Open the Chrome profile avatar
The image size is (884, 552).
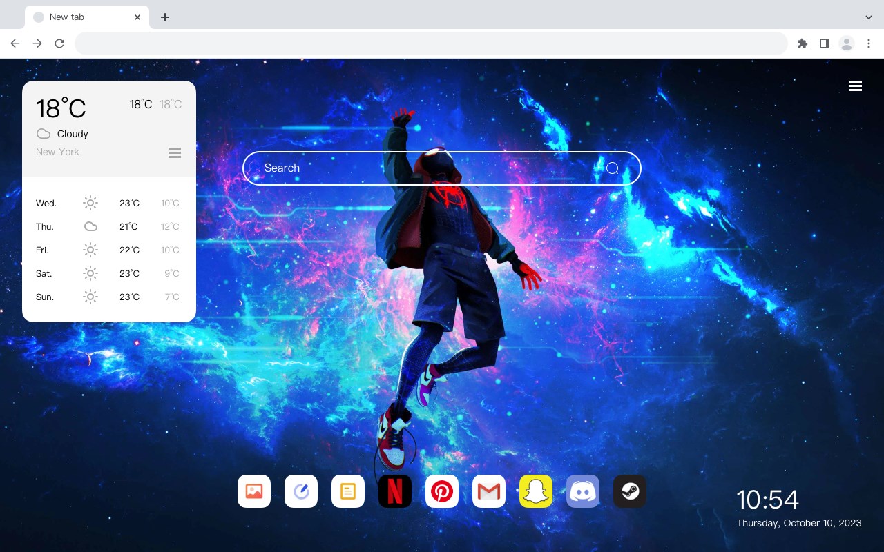point(847,43)
